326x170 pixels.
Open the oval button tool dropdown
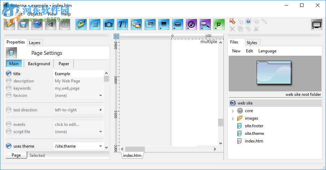click(178, 24)
